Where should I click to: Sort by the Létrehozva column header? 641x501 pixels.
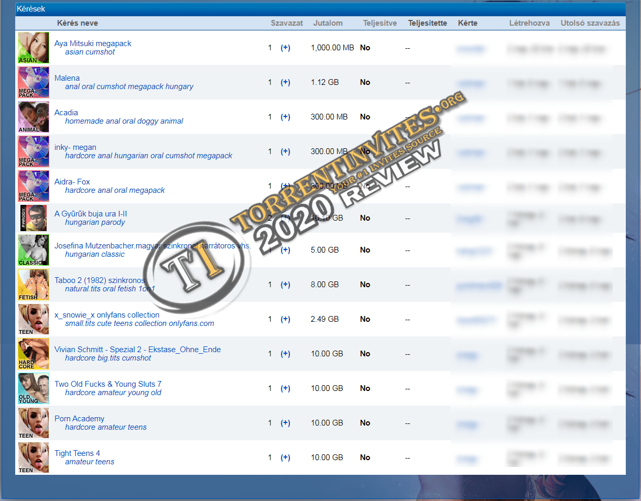(529, 23)
